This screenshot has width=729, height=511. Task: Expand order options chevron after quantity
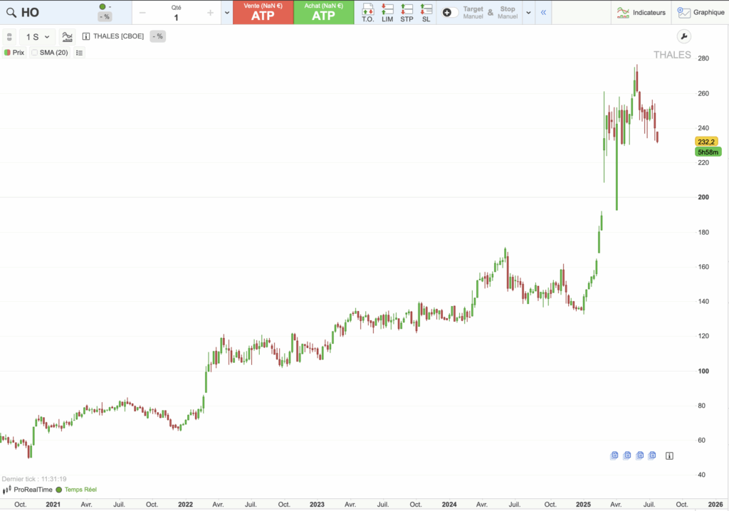click(x=227, y=13)
